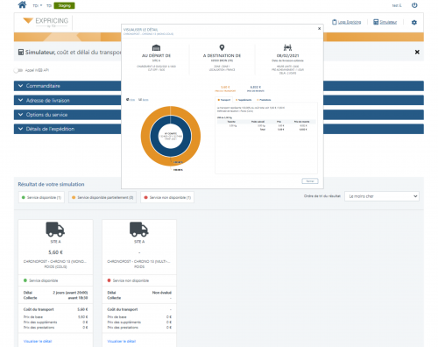
Task: Click the Expricing logo
Action: [x=46, y=22]
